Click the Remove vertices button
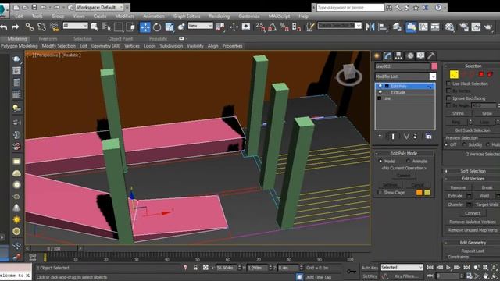This screenshot has width=500, height=281. click(458, 187)
